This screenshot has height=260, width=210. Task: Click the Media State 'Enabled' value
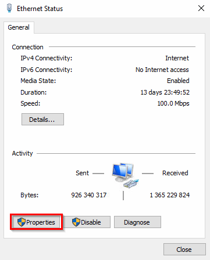click(178, 81)
